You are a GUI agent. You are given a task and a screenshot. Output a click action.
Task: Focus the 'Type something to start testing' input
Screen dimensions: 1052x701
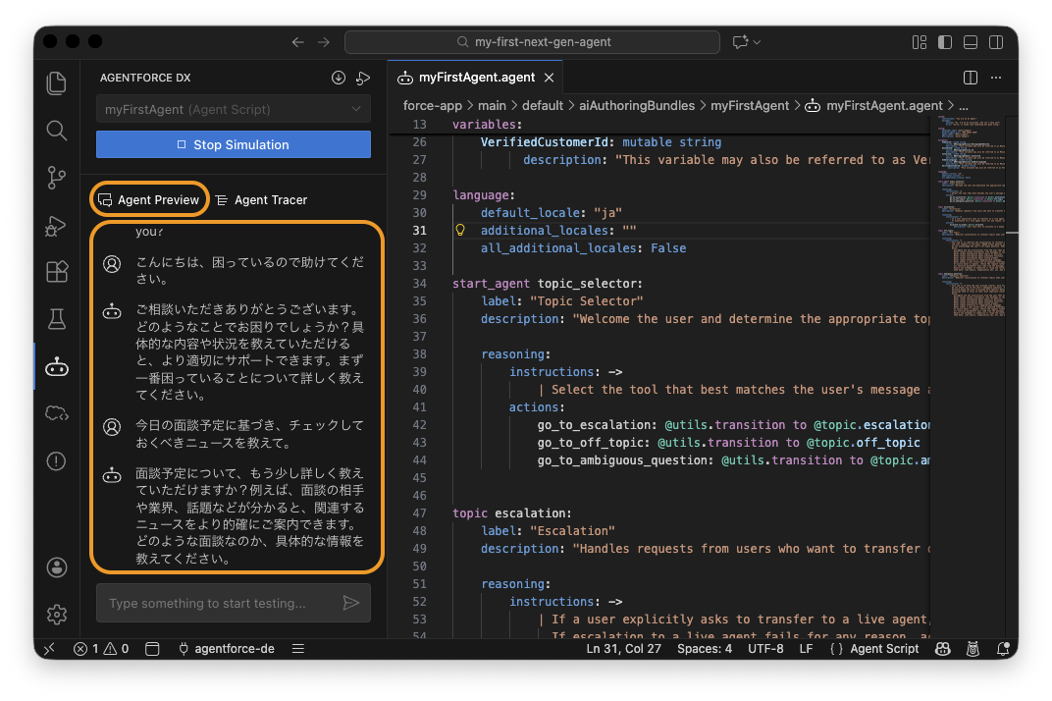point(233,603)
